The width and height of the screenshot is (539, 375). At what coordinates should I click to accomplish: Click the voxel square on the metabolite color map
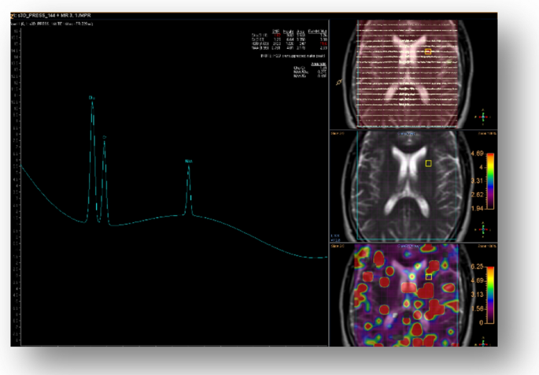click(429, 277)
